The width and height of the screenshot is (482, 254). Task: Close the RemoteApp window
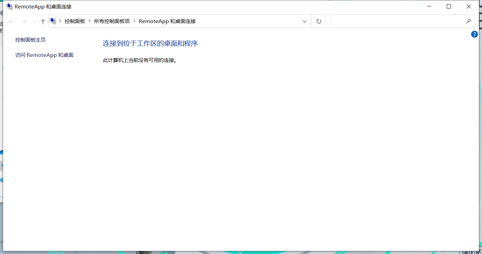pyautogui.click(x=469, y=6)
